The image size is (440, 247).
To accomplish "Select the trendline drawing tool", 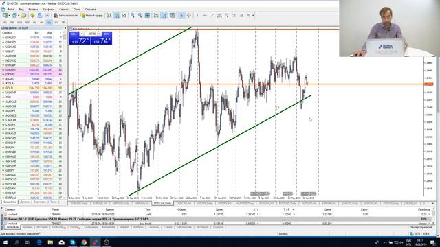I will [x=212, y=15].
